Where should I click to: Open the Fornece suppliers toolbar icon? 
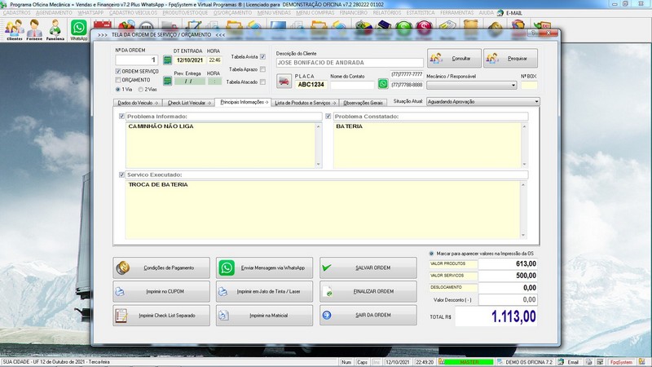point(34,30)
